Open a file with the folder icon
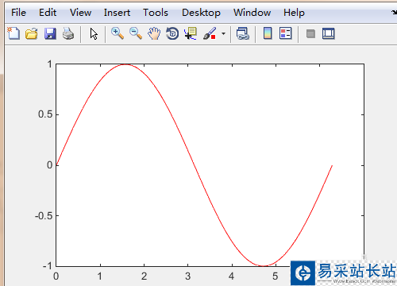This screenshot has height=286, width=397. (32, 33)
